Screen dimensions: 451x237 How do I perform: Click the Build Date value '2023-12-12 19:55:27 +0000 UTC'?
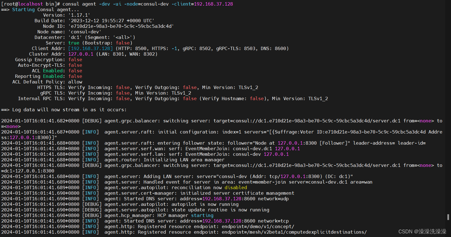(x=111, y=21)
